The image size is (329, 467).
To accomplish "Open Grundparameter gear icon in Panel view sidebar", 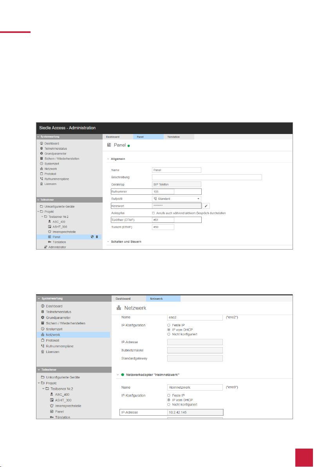I will [x=42, y=154].
